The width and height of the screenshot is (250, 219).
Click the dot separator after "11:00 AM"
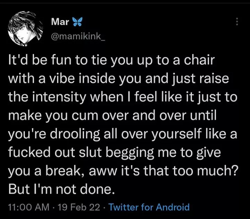point(54,207)
